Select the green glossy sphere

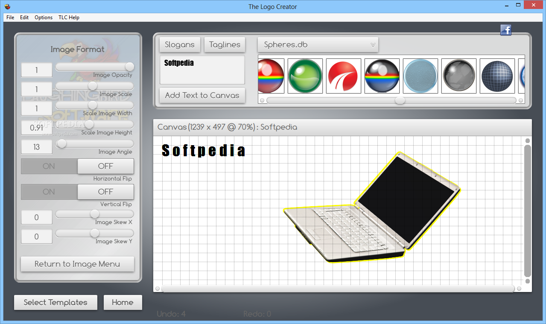(305, 76)
